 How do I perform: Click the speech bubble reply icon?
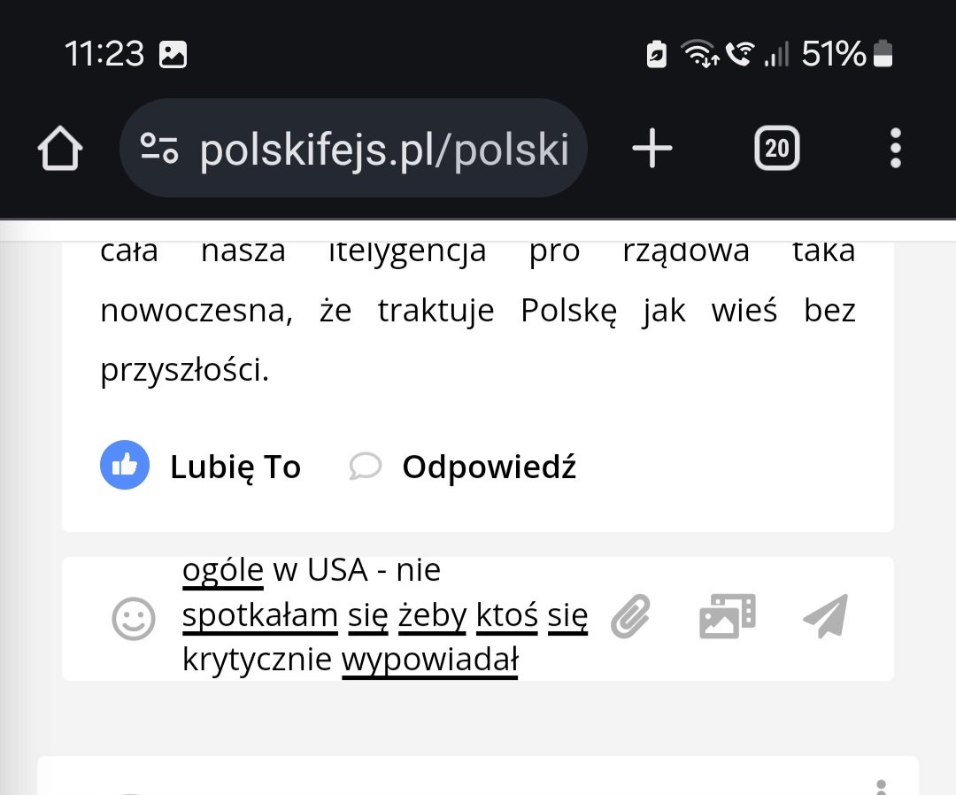coord(365,467)
